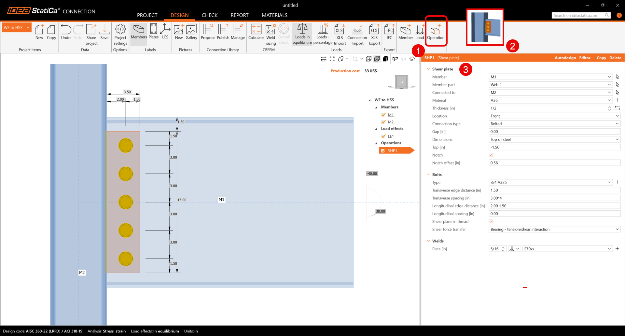Click the home view icon

pos(412,59)
